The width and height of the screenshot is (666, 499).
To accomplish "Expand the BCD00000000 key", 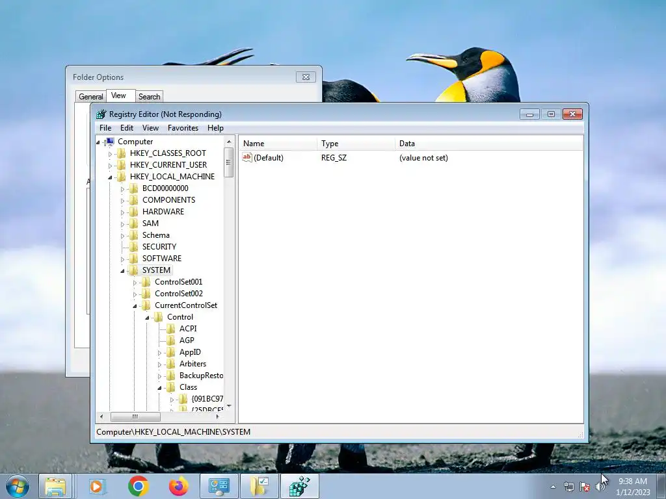I will click(122, 189).
